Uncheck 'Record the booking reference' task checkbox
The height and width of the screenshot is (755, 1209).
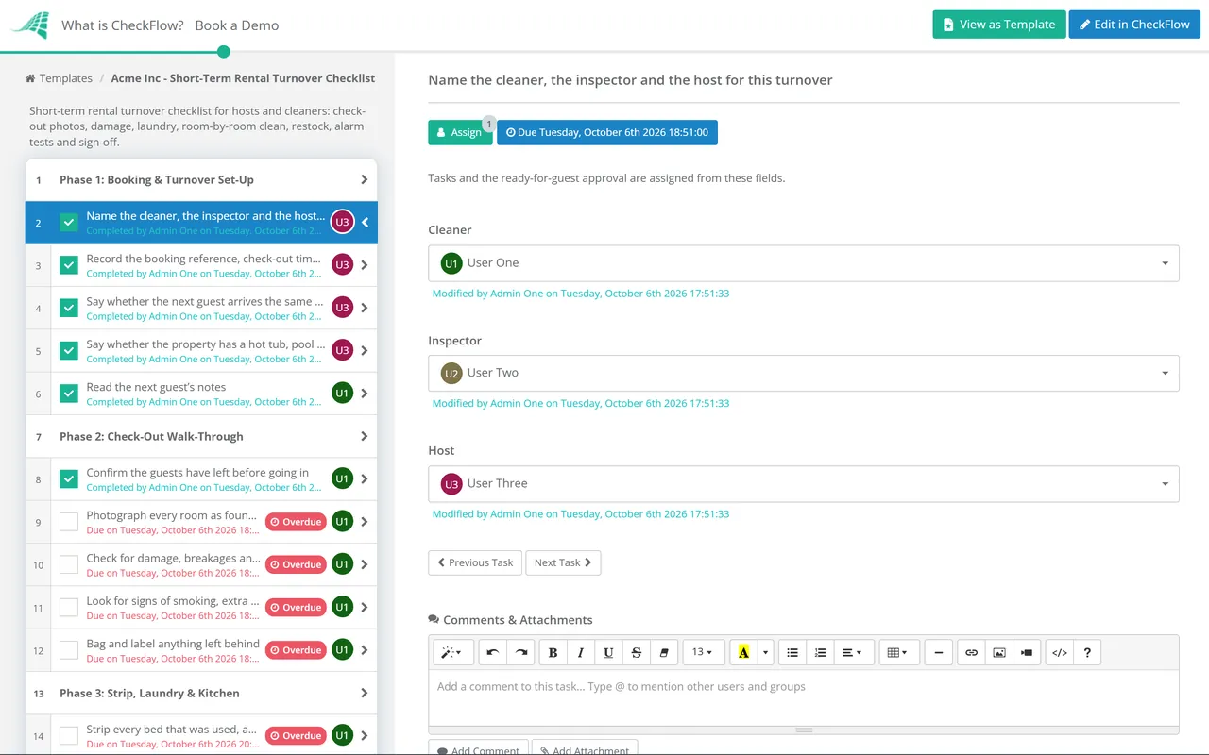[69, 265]
